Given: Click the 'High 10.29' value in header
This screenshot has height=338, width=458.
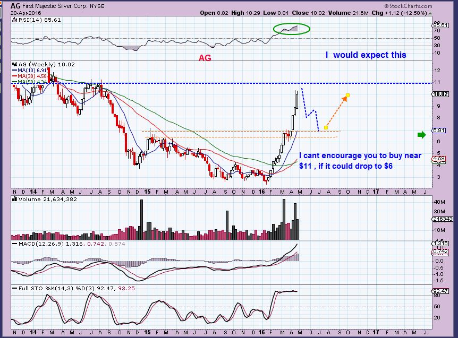Looking at the screenshot, I should (x=245, y=13).
